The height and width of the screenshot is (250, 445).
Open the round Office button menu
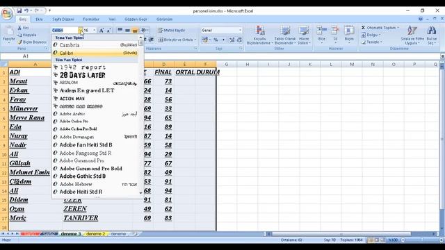click(7, 13)
